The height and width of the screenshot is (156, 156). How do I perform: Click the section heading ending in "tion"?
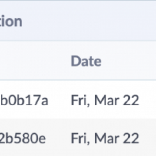point(11,21)
